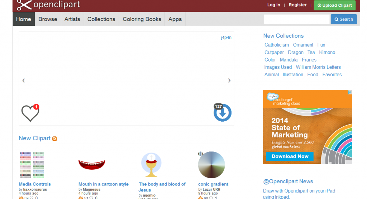Open the Catholicism collection
The width and height of the screenshot is (367, 199).
tap(277, 45)
